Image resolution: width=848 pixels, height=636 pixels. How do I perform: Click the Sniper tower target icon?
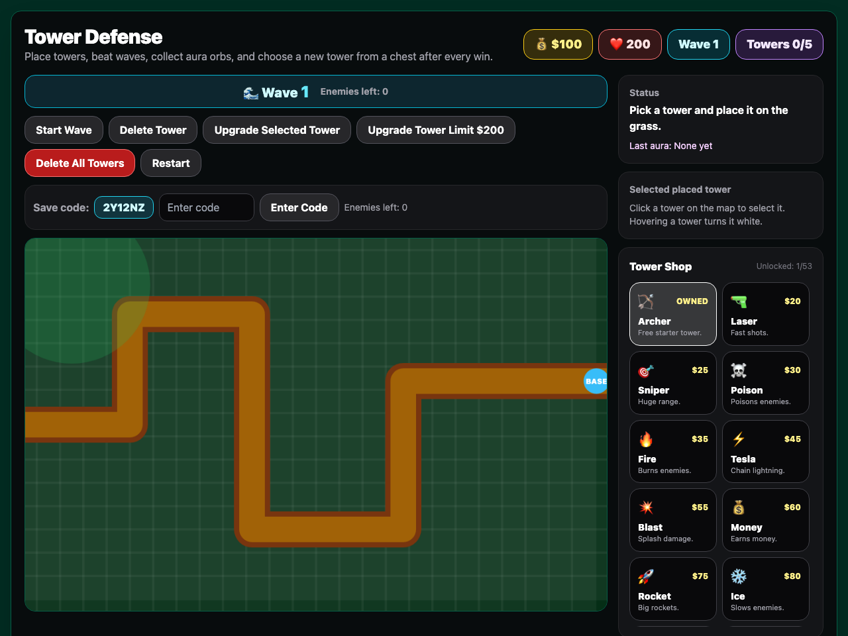click(646, 370)
